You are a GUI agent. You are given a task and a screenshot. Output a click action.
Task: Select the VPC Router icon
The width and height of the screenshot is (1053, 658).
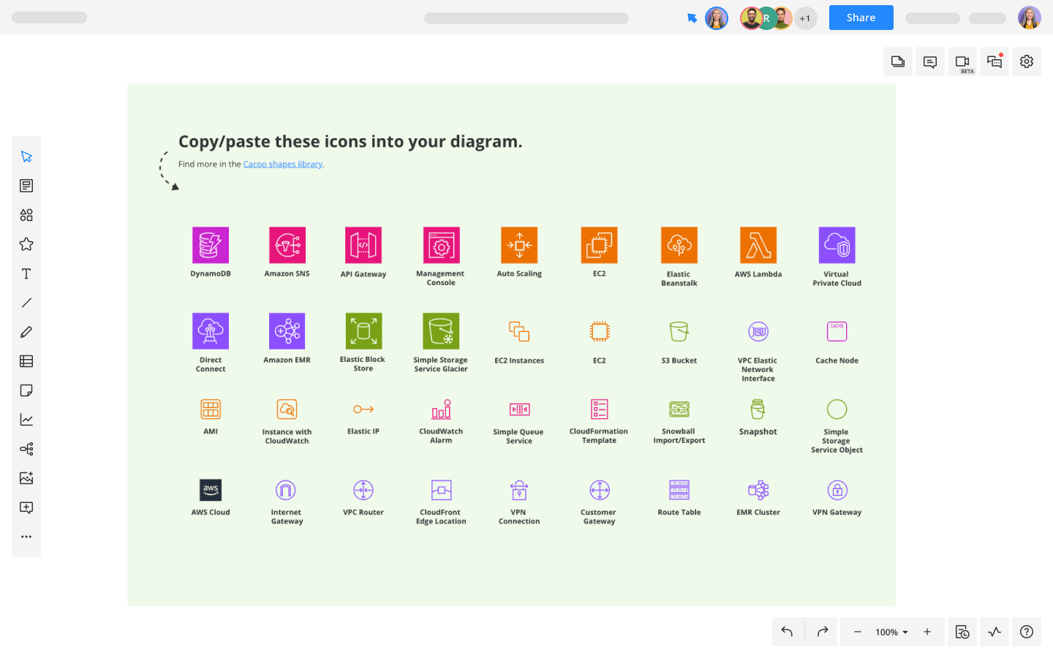[x=363, y=490]
